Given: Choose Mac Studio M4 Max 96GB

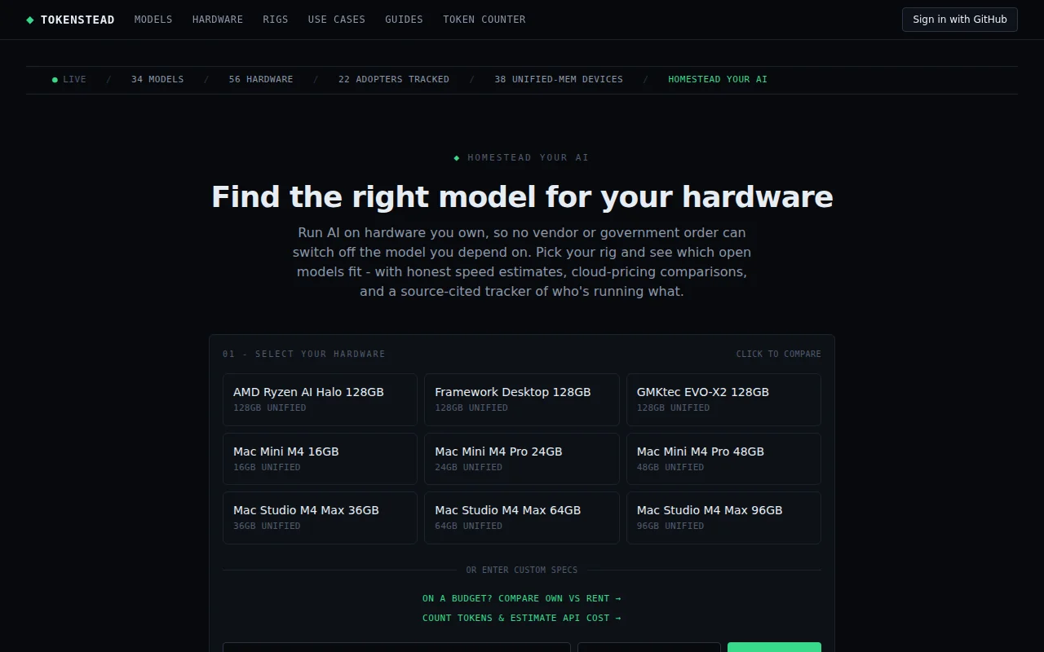Looking at the screenshot, I should (723, 518).
